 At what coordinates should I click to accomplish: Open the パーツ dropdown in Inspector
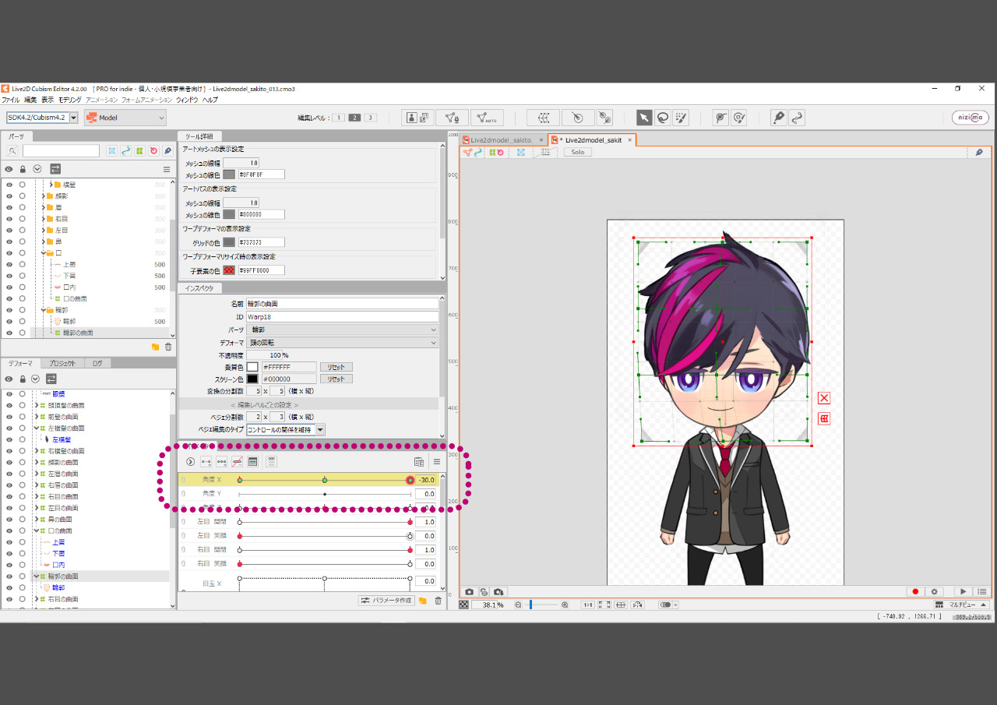tap(342, 330)
